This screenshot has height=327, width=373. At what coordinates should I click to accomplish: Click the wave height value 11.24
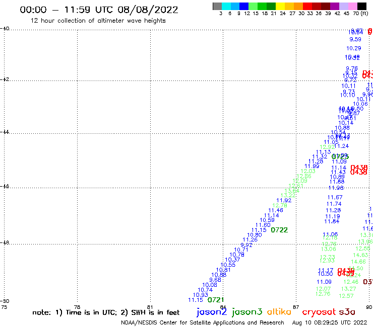pos(342,146)
